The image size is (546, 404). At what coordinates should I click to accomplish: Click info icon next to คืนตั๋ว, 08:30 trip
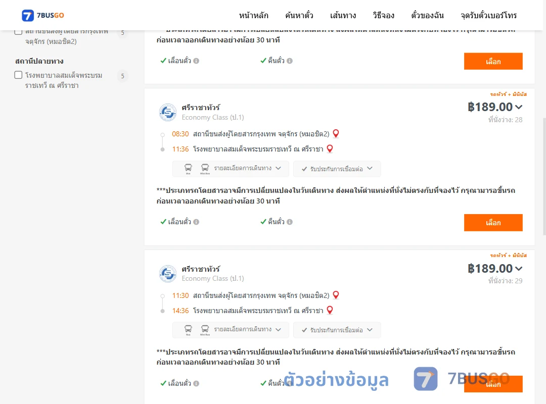290,222
